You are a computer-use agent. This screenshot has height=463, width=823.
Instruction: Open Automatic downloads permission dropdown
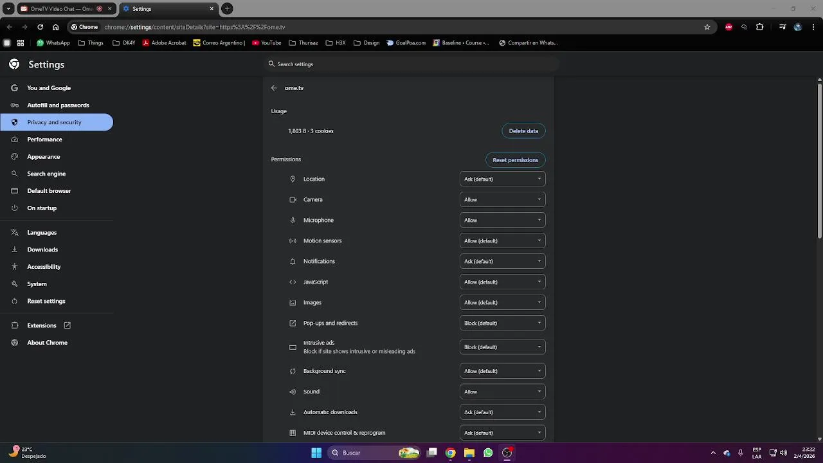(503, 412)
